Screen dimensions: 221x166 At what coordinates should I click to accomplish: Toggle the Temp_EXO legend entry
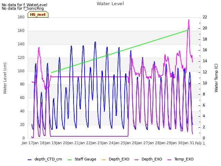tap(180, 159)
